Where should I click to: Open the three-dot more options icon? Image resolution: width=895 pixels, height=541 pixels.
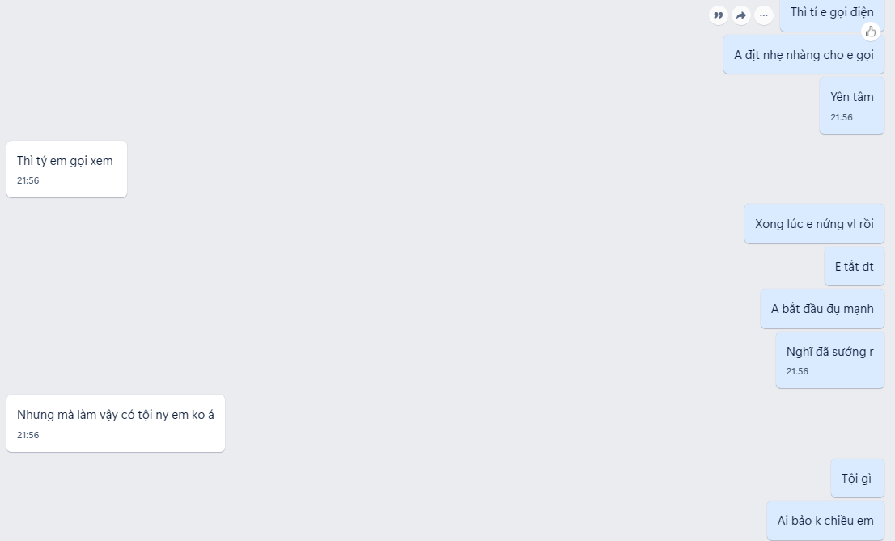pos(764,15)
